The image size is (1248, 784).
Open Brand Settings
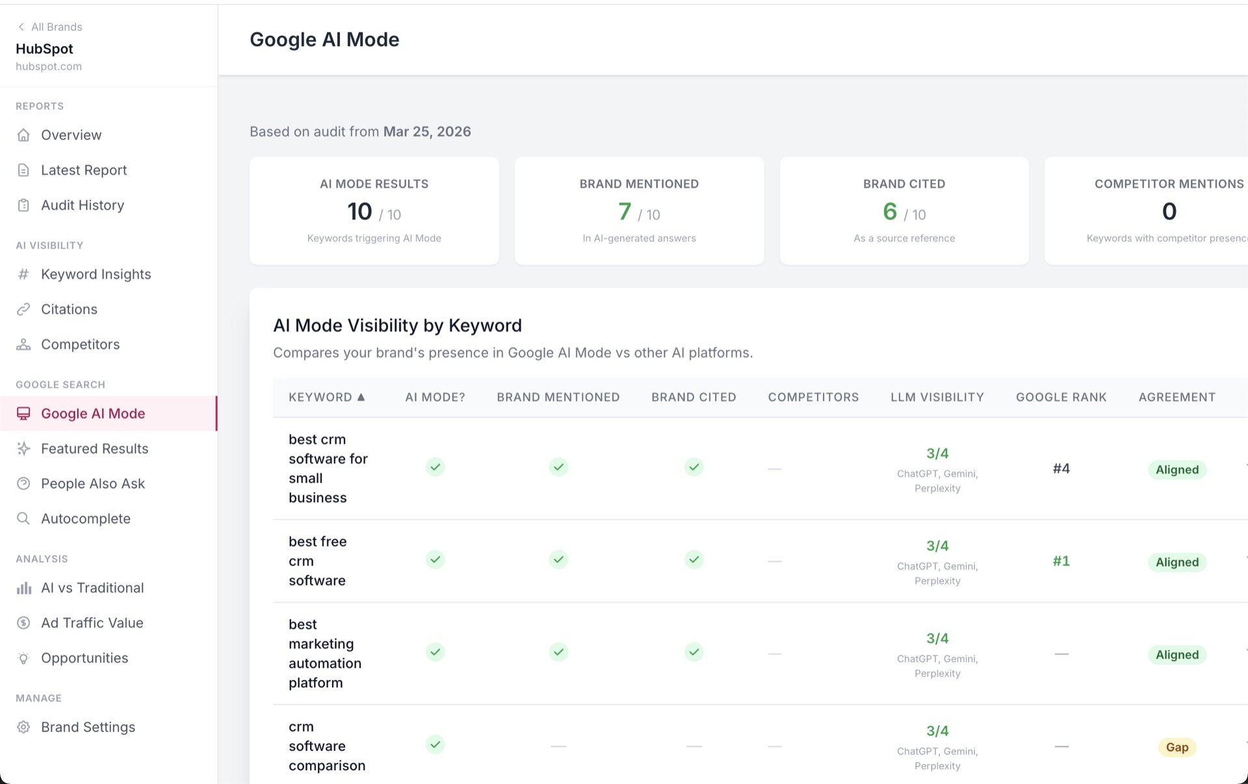click(x=109, y=727)
